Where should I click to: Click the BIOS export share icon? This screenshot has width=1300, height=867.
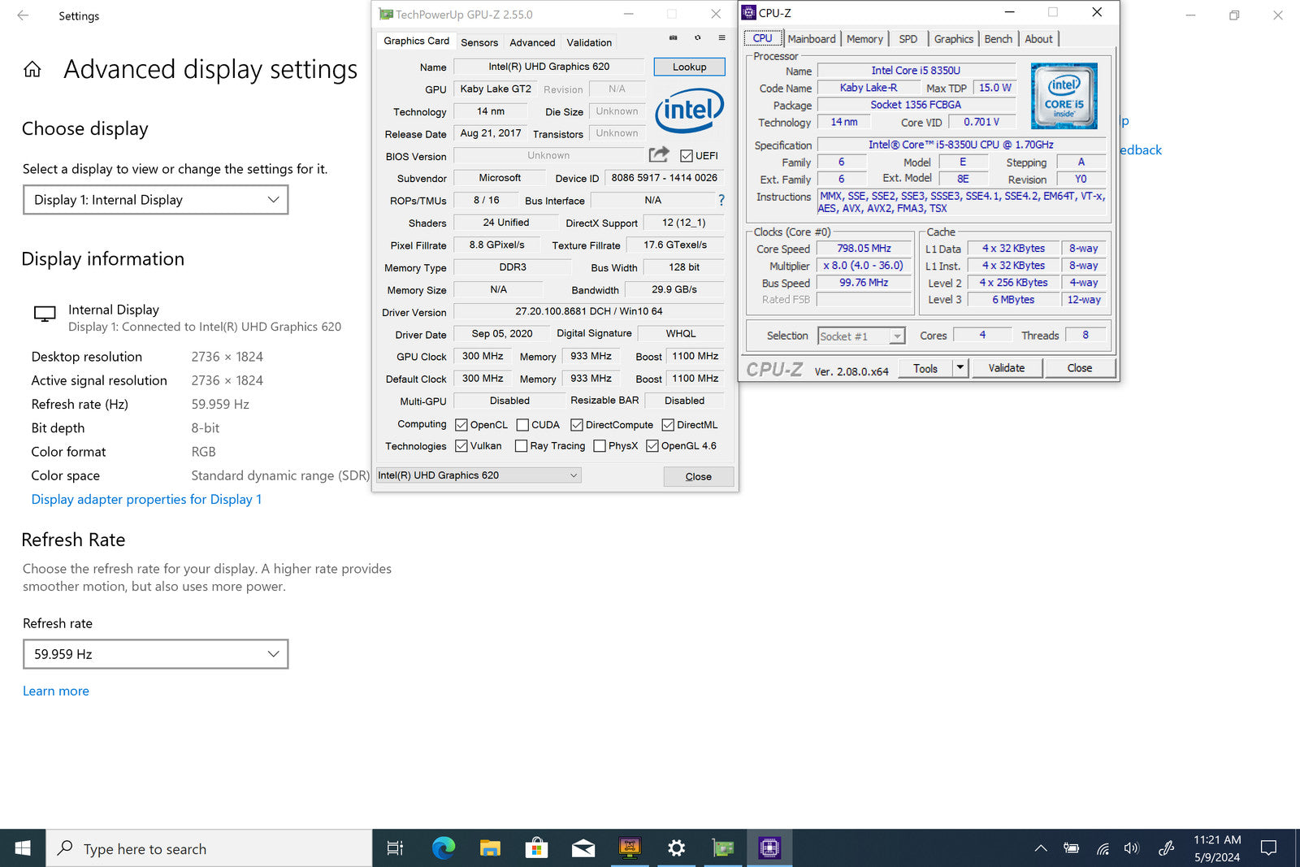point(659,154)
